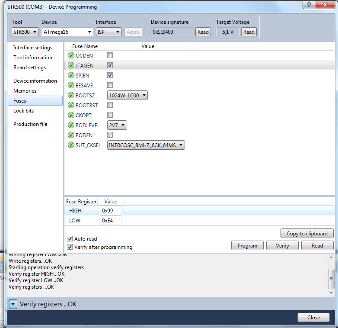Viewport: 338px width, 328px height.
Task: Read the device signature
Action: pos(203,32)
